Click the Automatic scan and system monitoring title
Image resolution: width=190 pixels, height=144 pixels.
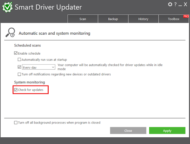pyautogui.click(x=55, y=33)
